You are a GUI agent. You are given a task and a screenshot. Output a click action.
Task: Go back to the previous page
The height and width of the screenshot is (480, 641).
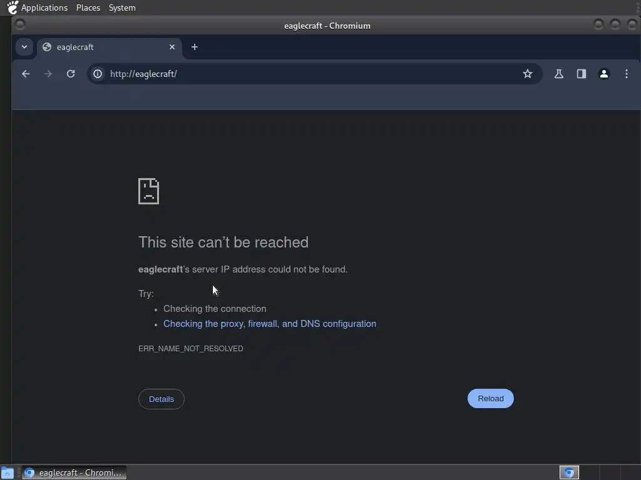[x=26, y=74]
